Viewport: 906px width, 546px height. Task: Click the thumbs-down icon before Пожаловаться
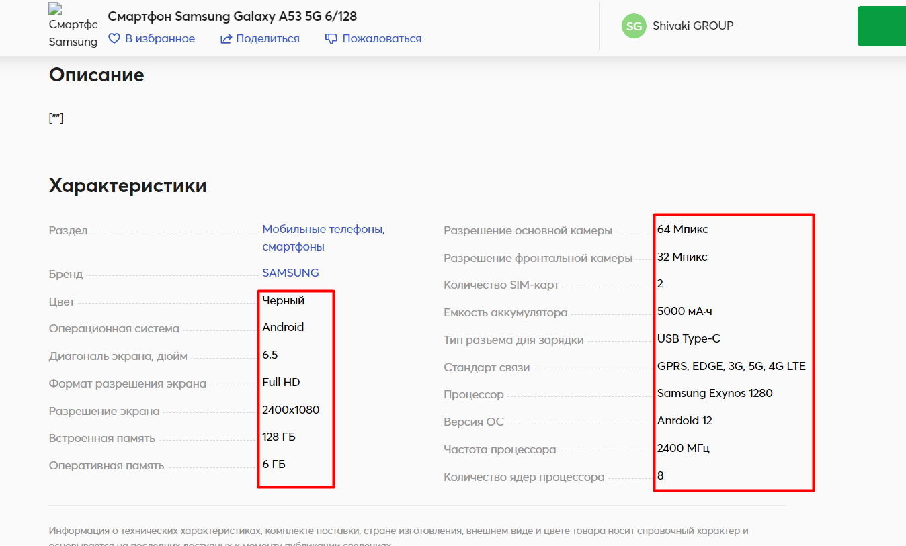(x=331, y=39)
